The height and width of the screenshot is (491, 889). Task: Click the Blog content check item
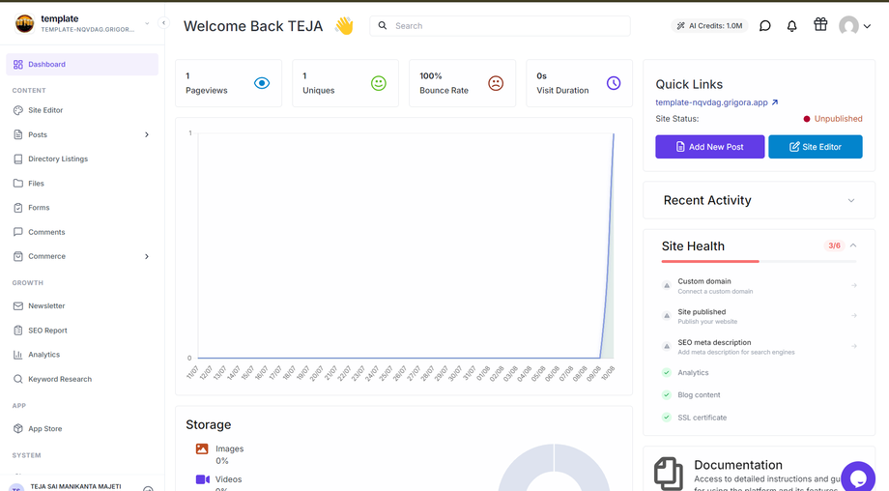pyautogui.click(x=691, y=394)
